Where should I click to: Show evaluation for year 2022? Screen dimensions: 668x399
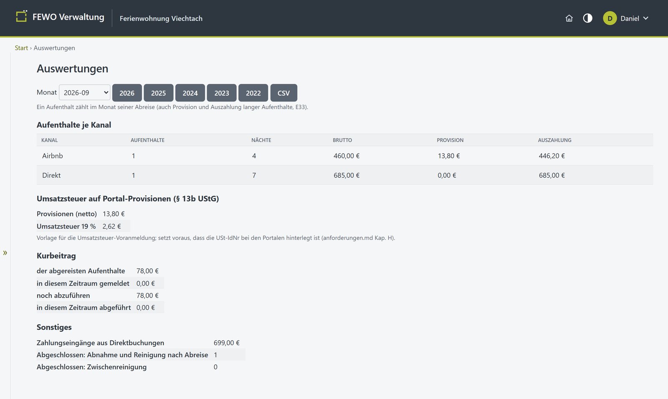[x=253, y=93]
